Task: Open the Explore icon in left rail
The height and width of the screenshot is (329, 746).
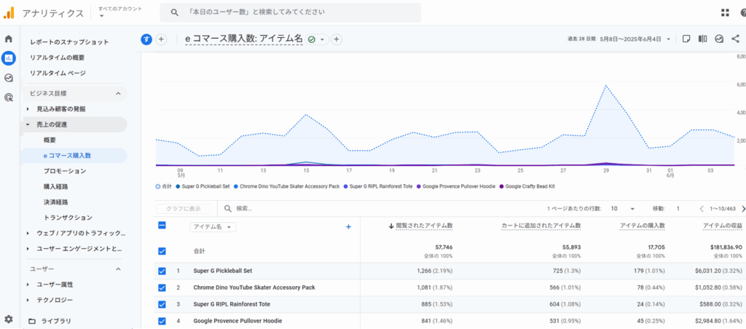Action: (9, 78)
